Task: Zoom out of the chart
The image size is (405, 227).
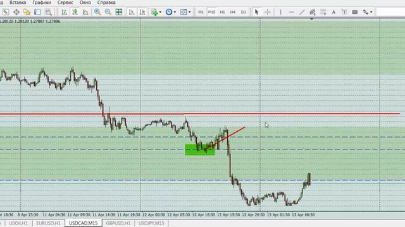Action: point(108,12)
